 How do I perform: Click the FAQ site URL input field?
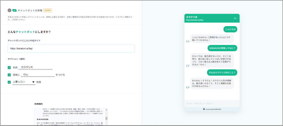pos(71,49)
